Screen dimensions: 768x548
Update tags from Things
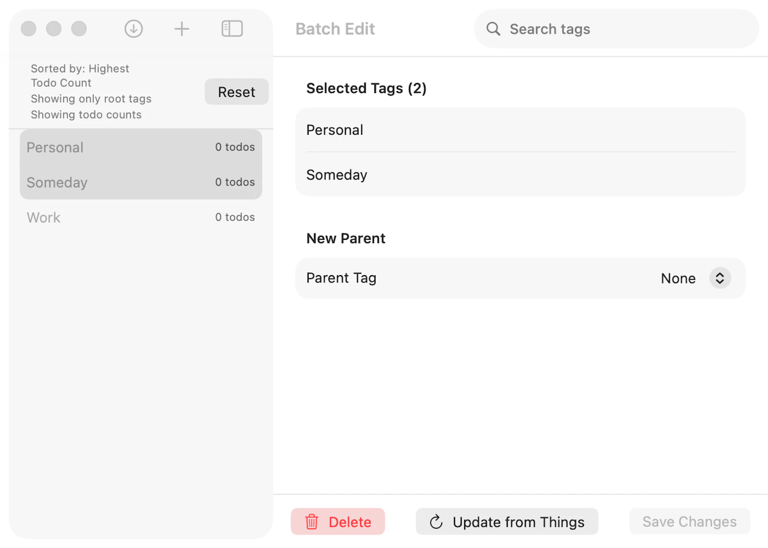click(507, 522)
